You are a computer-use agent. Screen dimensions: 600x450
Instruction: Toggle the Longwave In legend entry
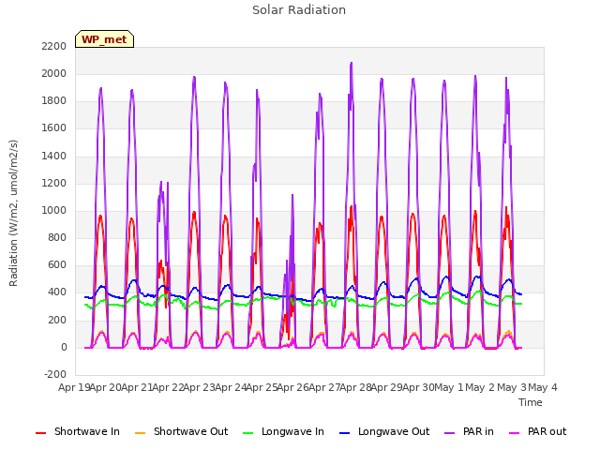283,431
